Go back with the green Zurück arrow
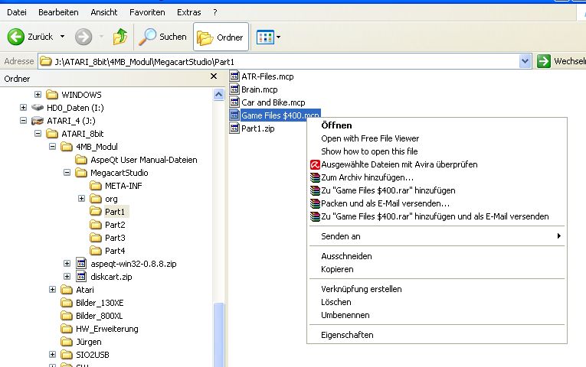The image size is (586, 367). click(15, 37)
